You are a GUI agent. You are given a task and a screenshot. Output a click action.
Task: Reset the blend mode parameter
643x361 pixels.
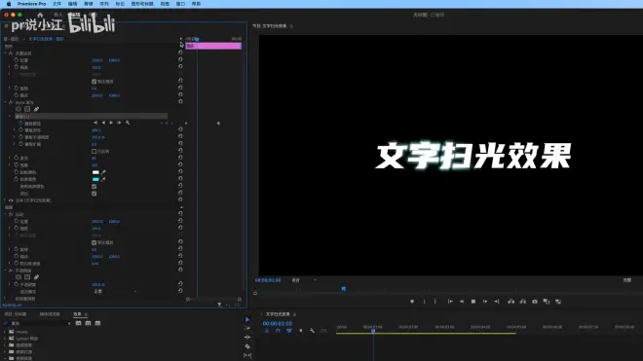pyautogui.click(x=180, y=291)
